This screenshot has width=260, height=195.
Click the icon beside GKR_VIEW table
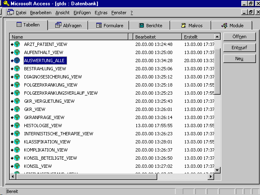(17, 109)
